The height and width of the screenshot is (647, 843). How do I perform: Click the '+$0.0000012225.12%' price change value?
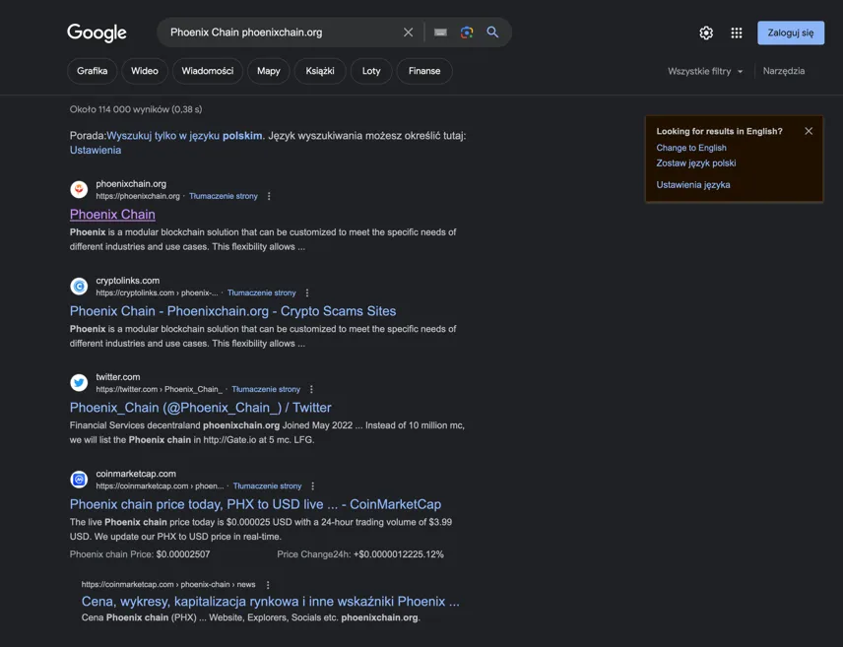[399, 554]
